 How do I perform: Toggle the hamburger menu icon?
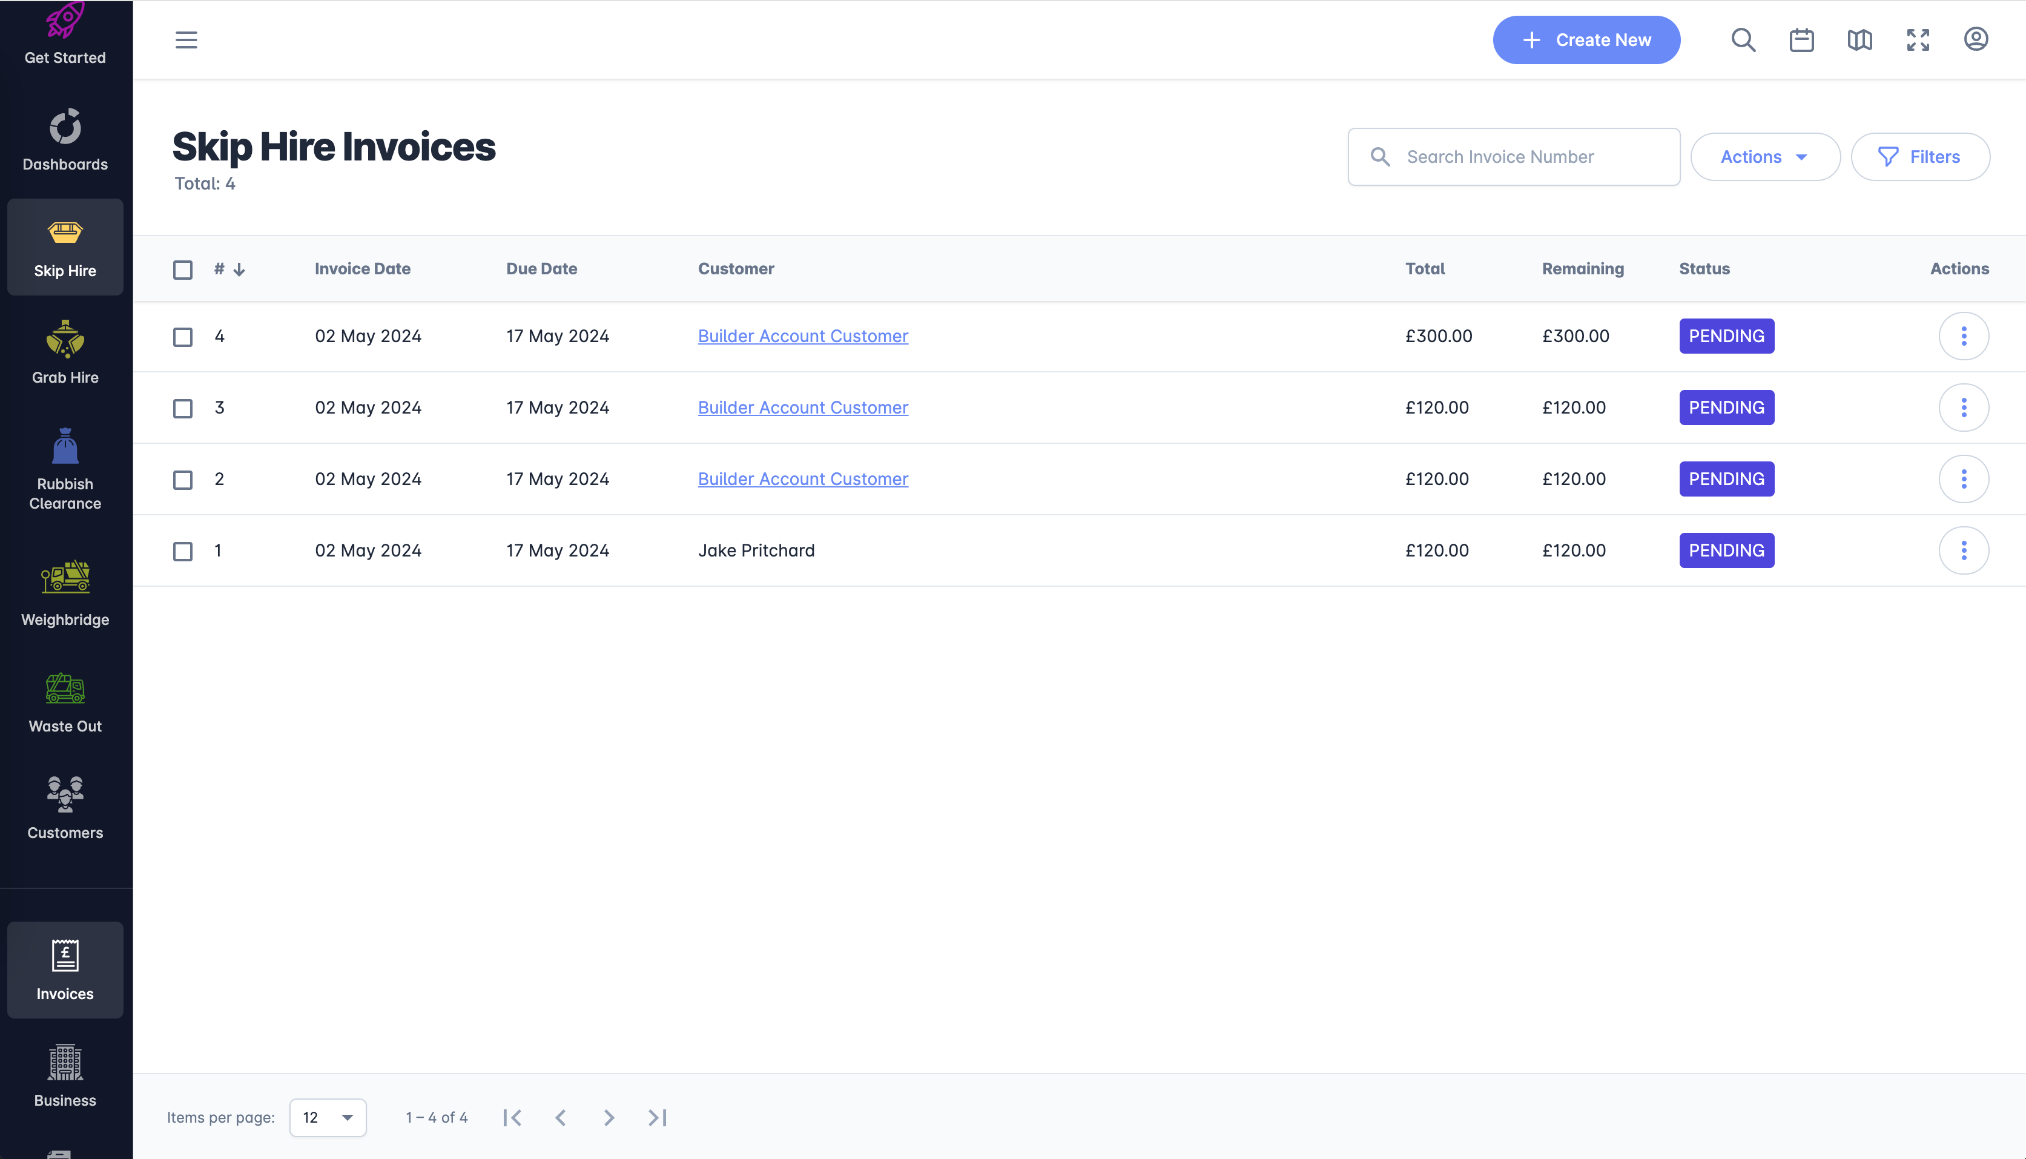pos(186,40)
